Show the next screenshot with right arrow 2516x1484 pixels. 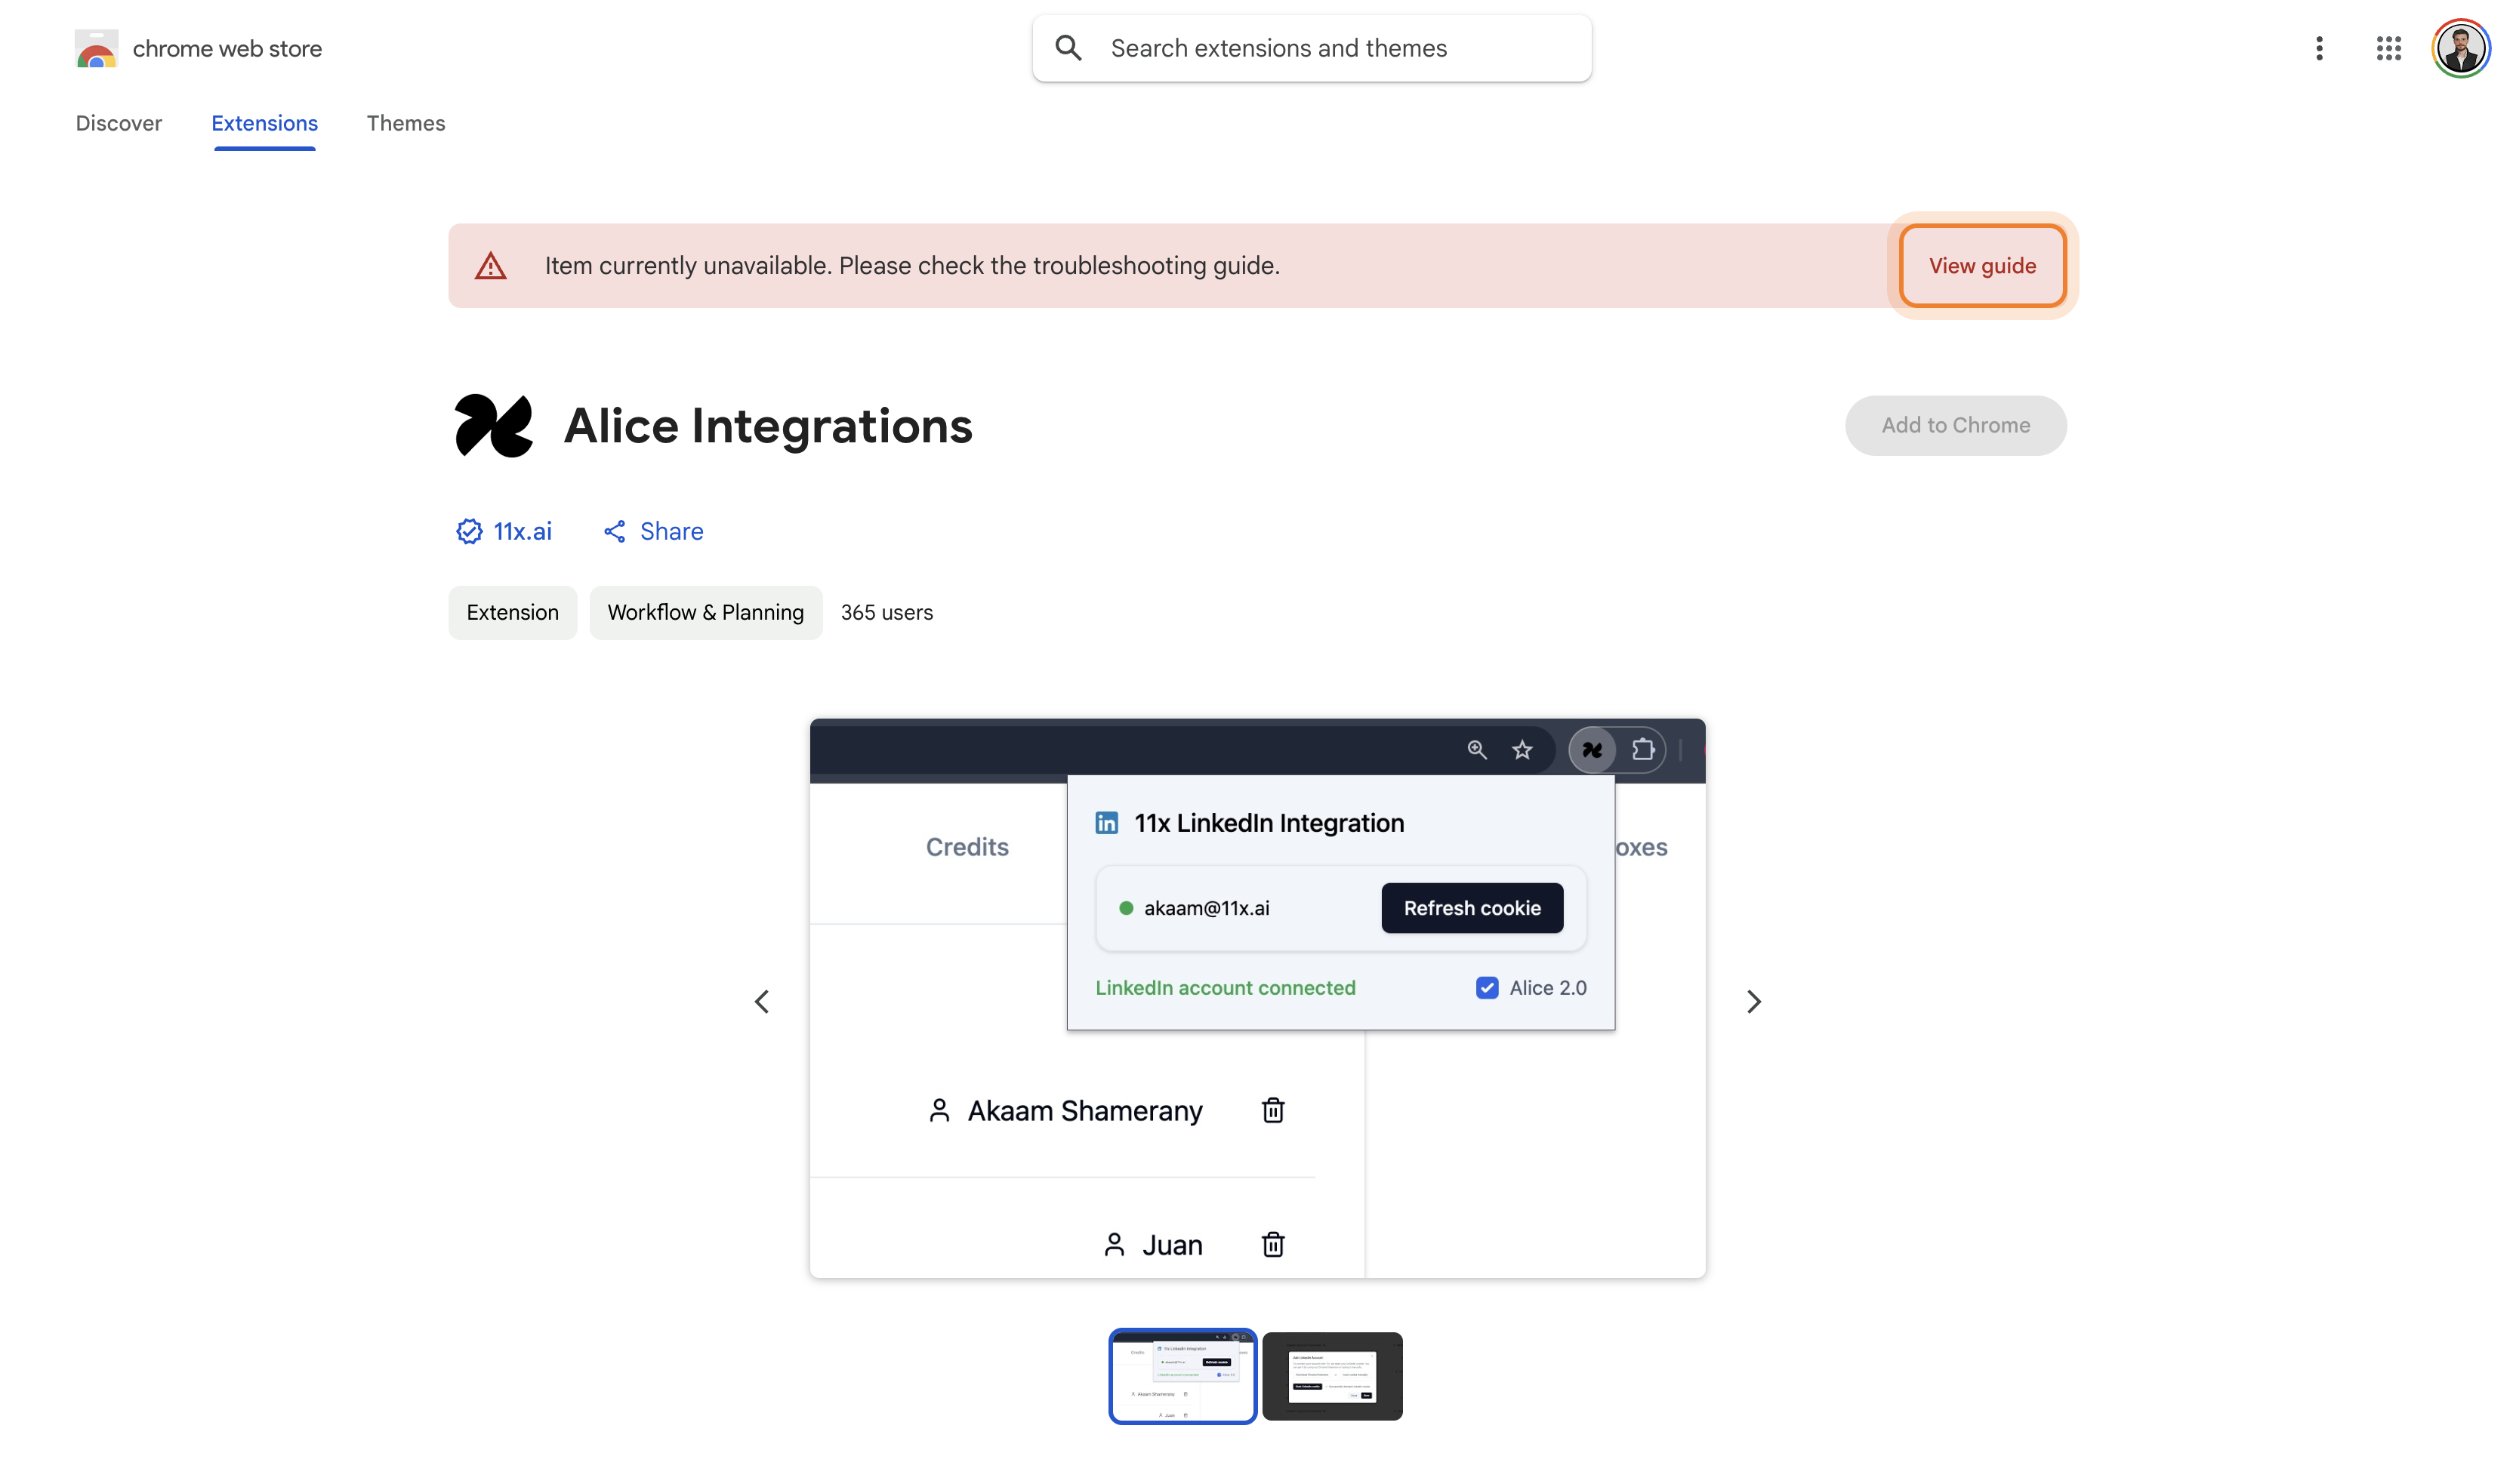point(1753,1001)
